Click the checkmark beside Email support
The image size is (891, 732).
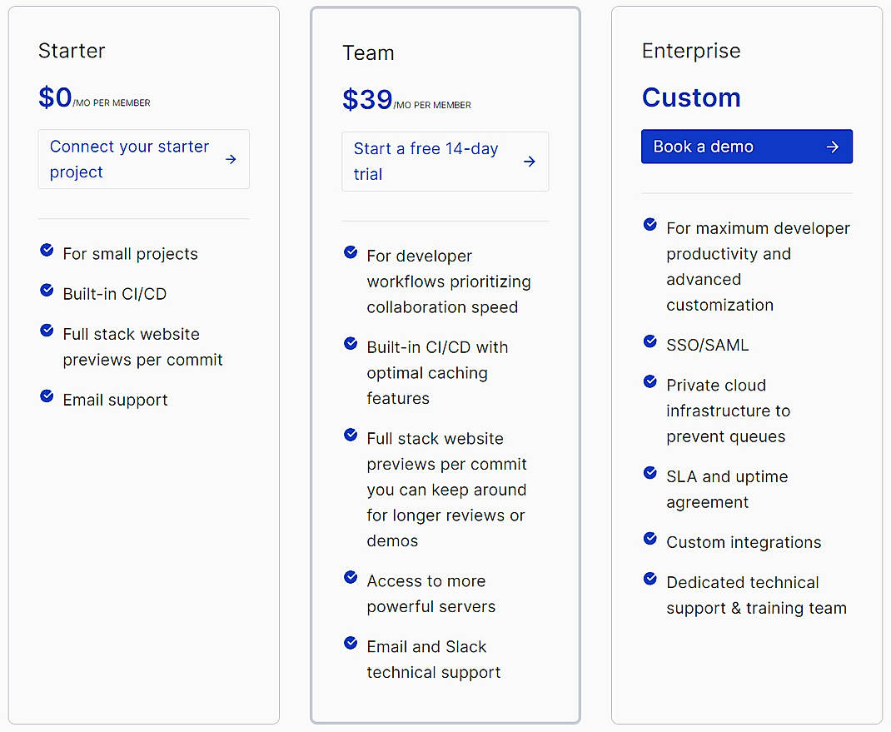click(47, 396)
